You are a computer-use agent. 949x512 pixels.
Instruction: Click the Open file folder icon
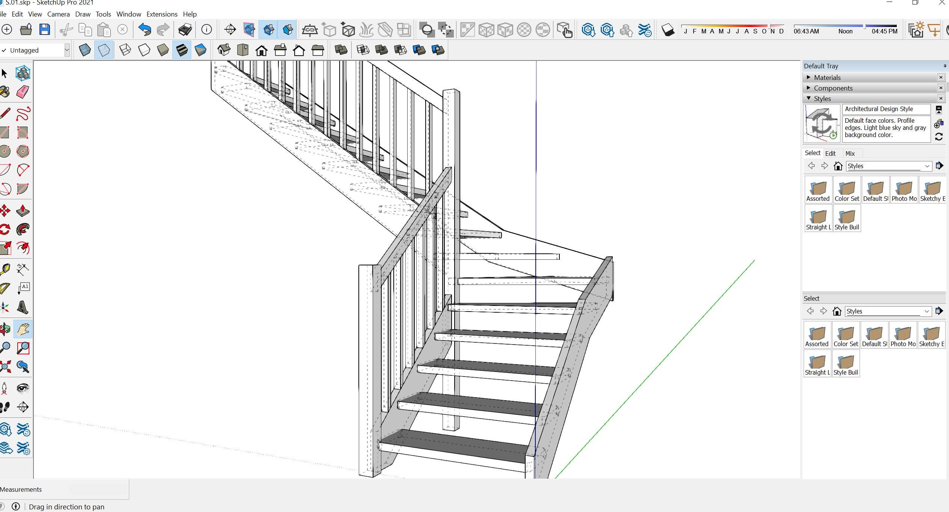(x=26, y=29)
